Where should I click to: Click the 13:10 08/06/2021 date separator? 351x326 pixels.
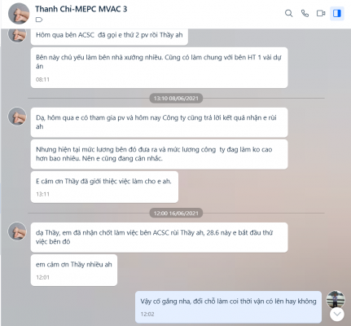[176, 98]
